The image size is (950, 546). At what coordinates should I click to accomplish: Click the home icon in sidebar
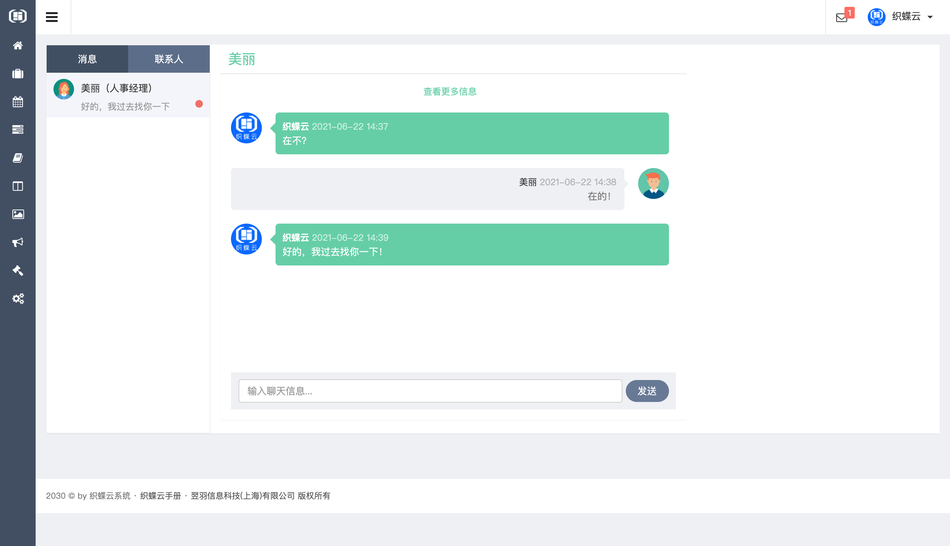click(x=17, y=46)
